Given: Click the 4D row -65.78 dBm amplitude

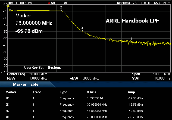Looking at the screenshot, I should tap(135, 117).
